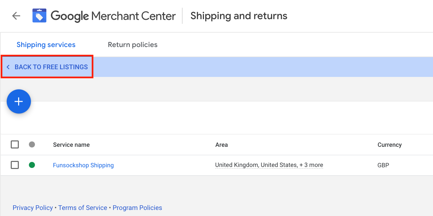The height and width of the screenshot is (216, 433).
Task: Click the Area column header
Action: tap(221, 145)
